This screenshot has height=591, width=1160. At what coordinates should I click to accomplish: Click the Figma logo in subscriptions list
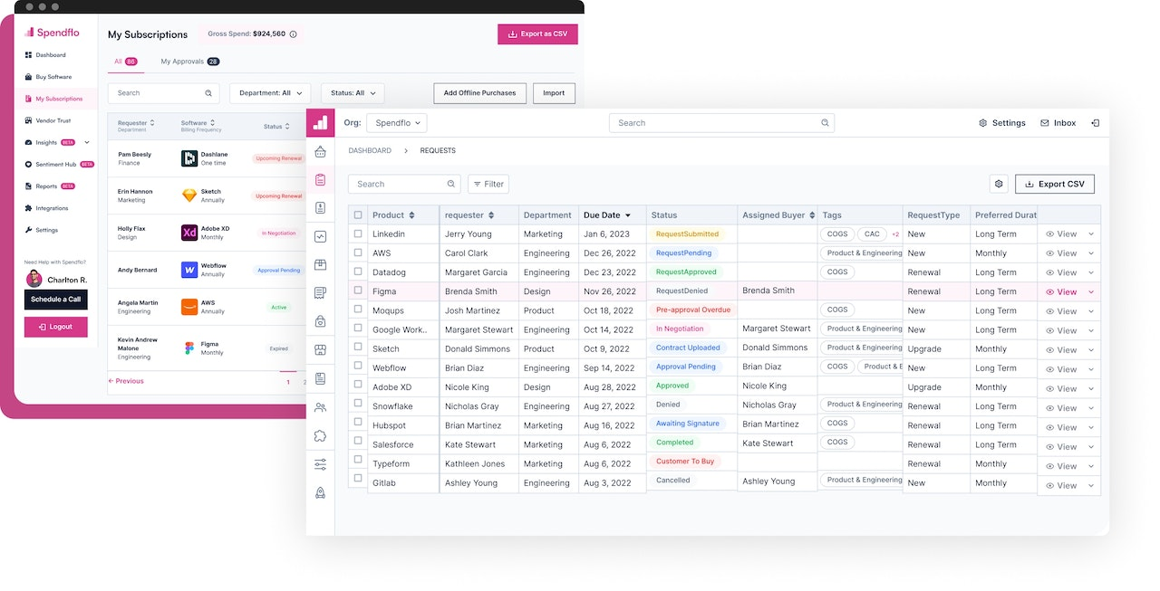click(189, 348)
